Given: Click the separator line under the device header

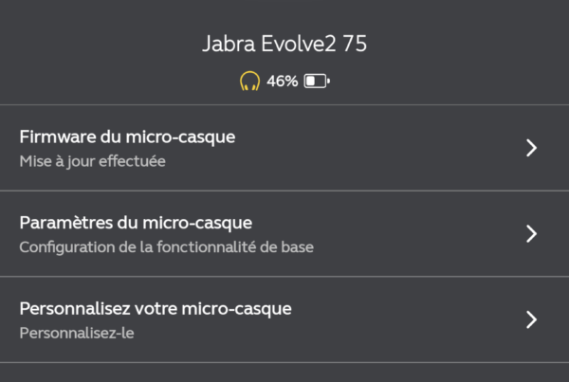Looking at the screenshot, I should pos(284,105).
